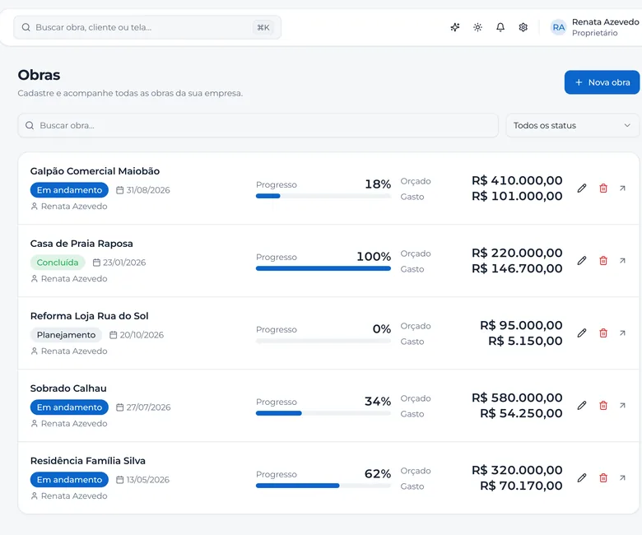Click the spent value R$ 146.700,00

click(x=517, y=268)
